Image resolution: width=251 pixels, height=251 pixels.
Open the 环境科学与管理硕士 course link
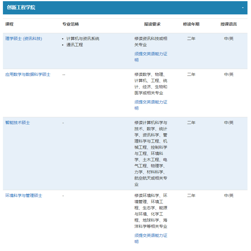tap(24, 195)
